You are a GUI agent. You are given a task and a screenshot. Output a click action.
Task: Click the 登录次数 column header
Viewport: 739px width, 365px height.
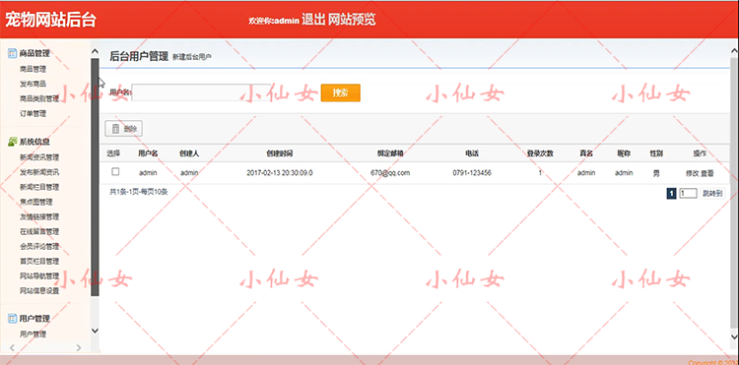coord(540,153)
